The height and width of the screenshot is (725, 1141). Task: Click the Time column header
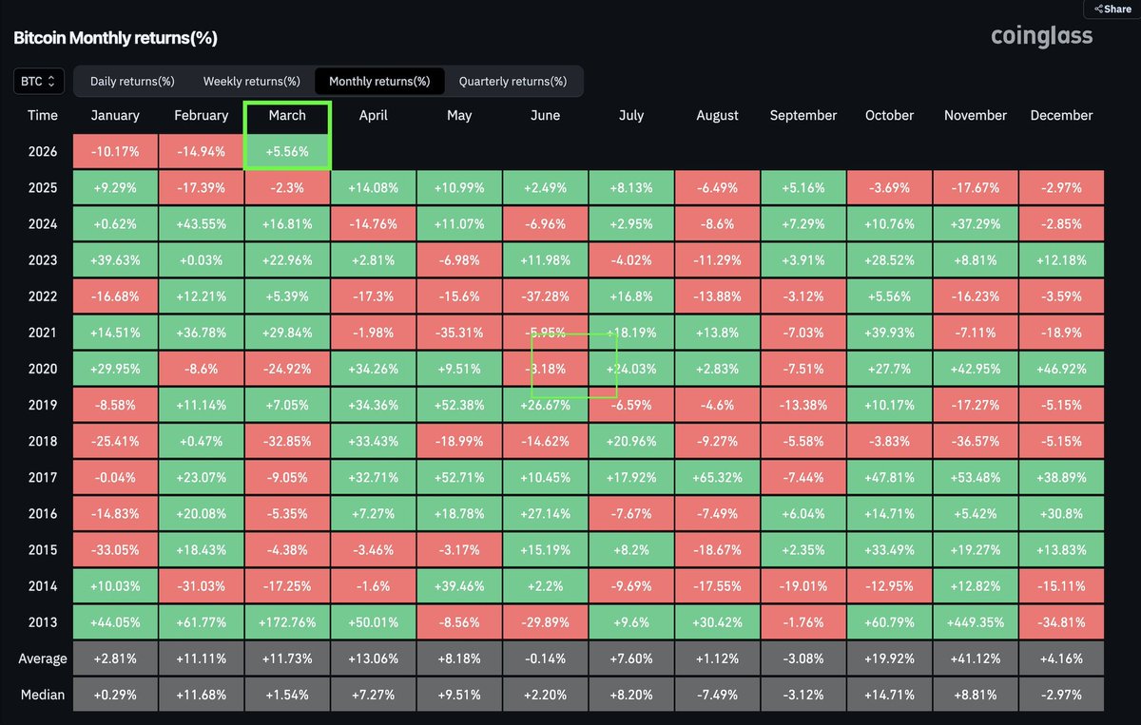[x=42, y=115]
